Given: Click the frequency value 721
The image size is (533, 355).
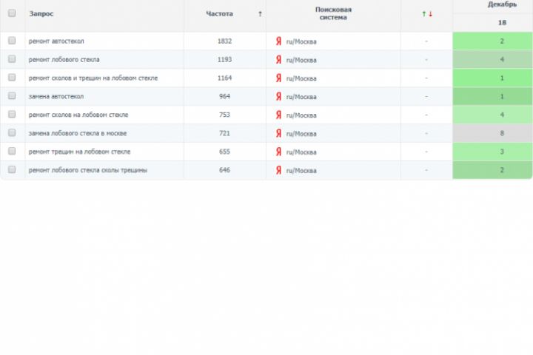Looking at the screenshot, I should pos(224,133).
